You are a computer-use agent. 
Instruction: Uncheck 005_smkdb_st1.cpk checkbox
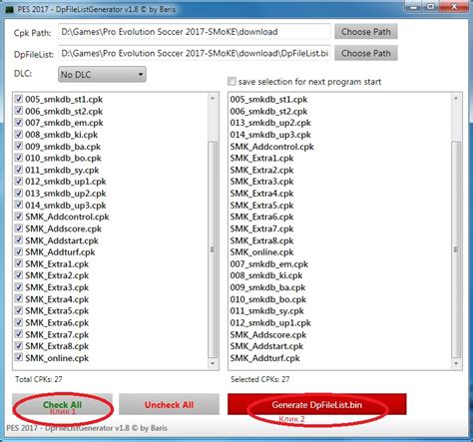19,99
